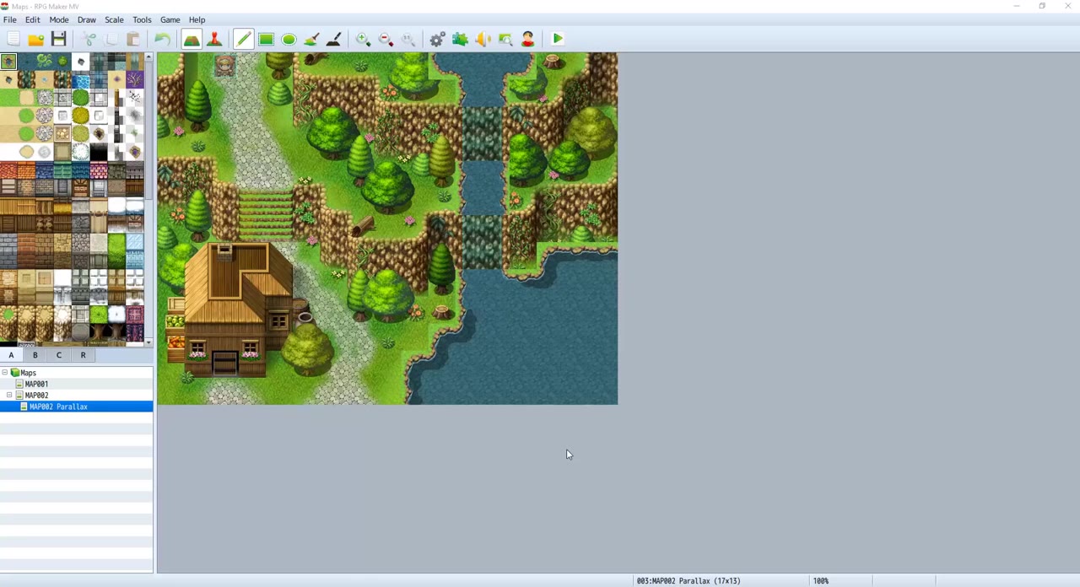Screen dimensions: 1080x587
Task: Zoom in with the magnifier plus icon
Action: 363,39
